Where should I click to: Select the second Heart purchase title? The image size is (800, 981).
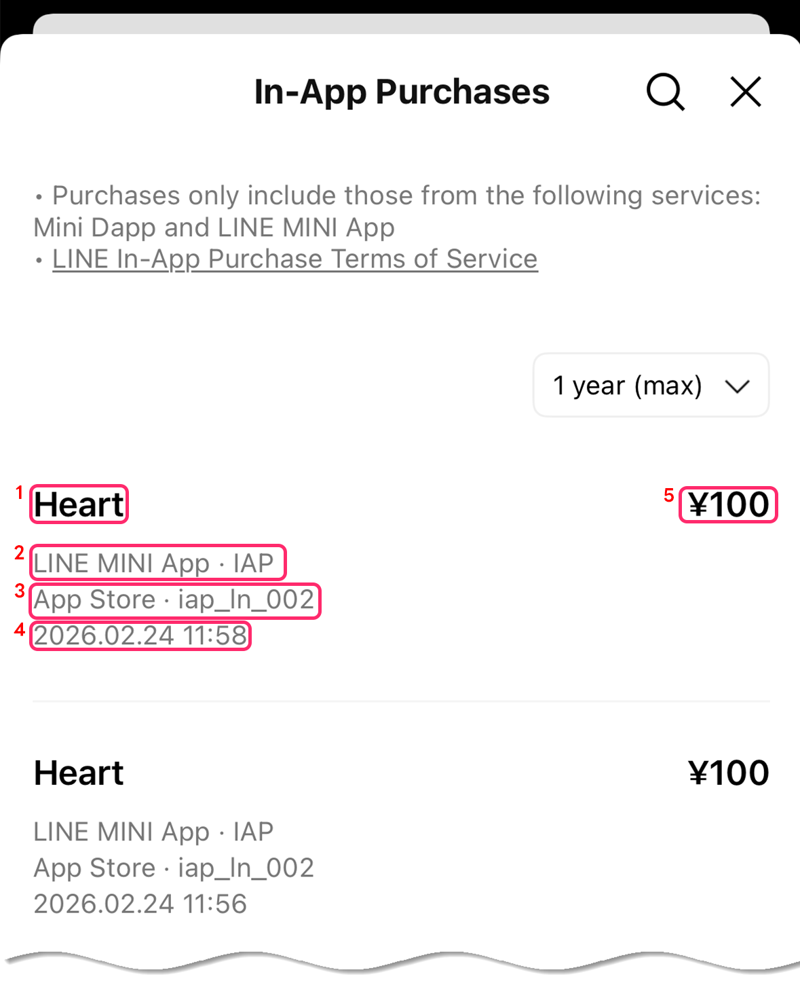79,773
